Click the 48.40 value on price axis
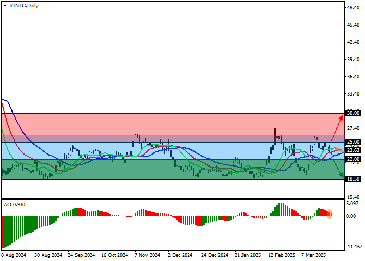 354,7
